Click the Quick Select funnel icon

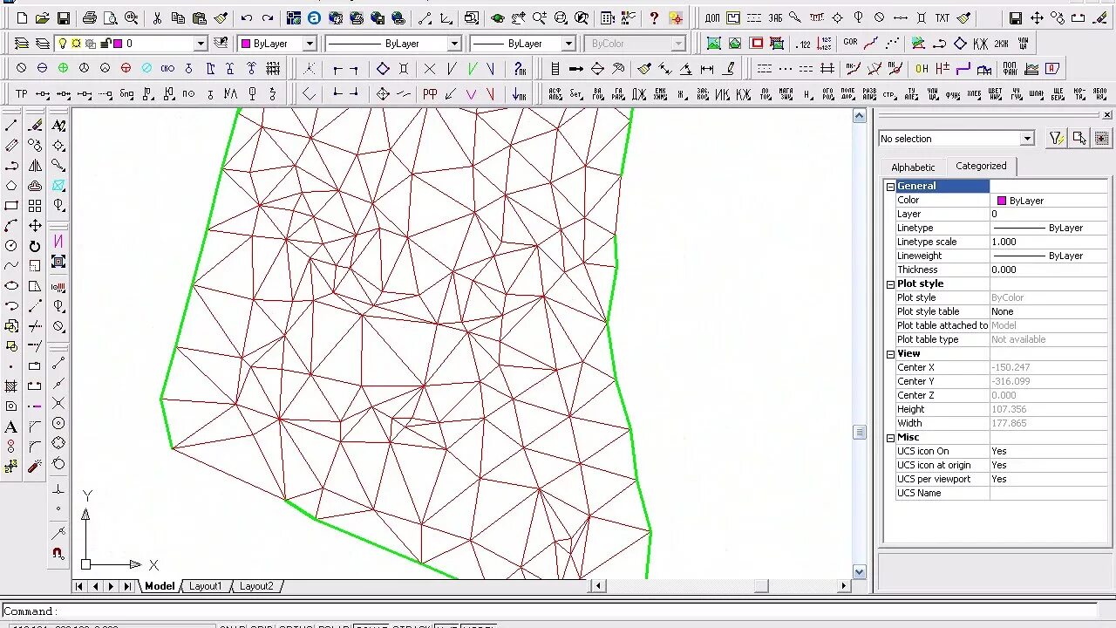coord(1057,139)
